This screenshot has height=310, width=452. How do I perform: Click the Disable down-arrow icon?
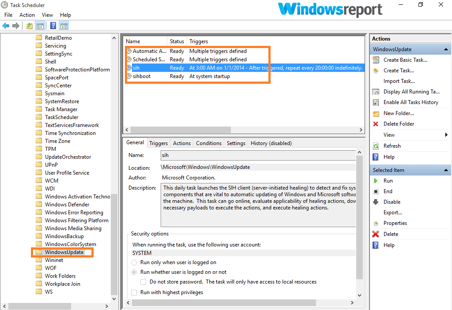[376, 202]
